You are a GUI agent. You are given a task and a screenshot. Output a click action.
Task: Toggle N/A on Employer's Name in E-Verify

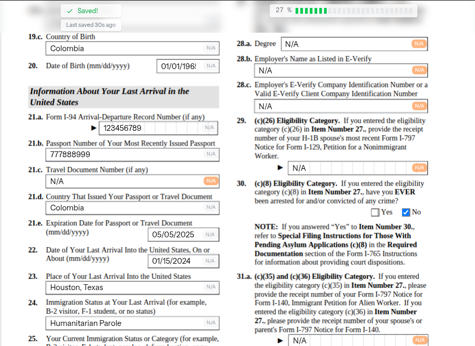click(419, 70)
